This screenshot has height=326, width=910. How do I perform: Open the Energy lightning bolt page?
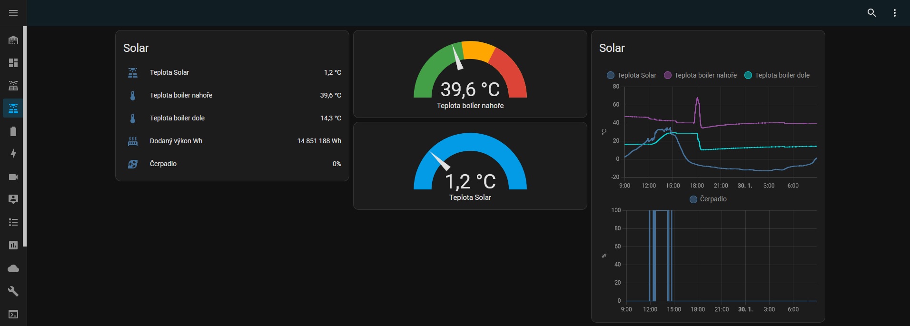(x=13, y=154)
